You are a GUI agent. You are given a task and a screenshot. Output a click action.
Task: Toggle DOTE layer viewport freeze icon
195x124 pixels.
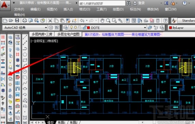[80, 28]
